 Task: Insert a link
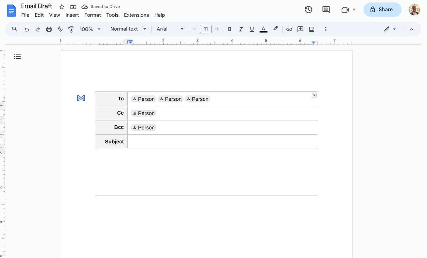tap(289, 29)
